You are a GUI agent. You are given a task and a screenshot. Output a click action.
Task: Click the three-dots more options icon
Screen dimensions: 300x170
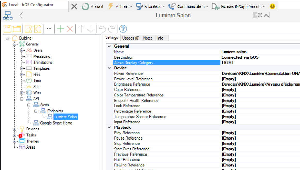(49, 28)
